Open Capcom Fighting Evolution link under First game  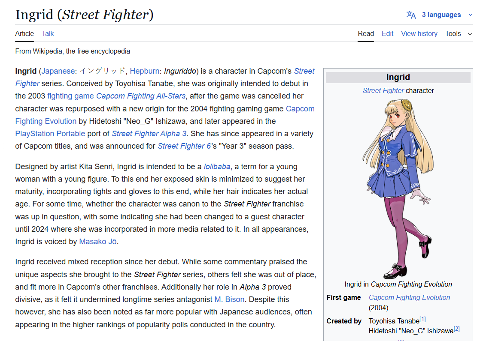tap(409, 297)
